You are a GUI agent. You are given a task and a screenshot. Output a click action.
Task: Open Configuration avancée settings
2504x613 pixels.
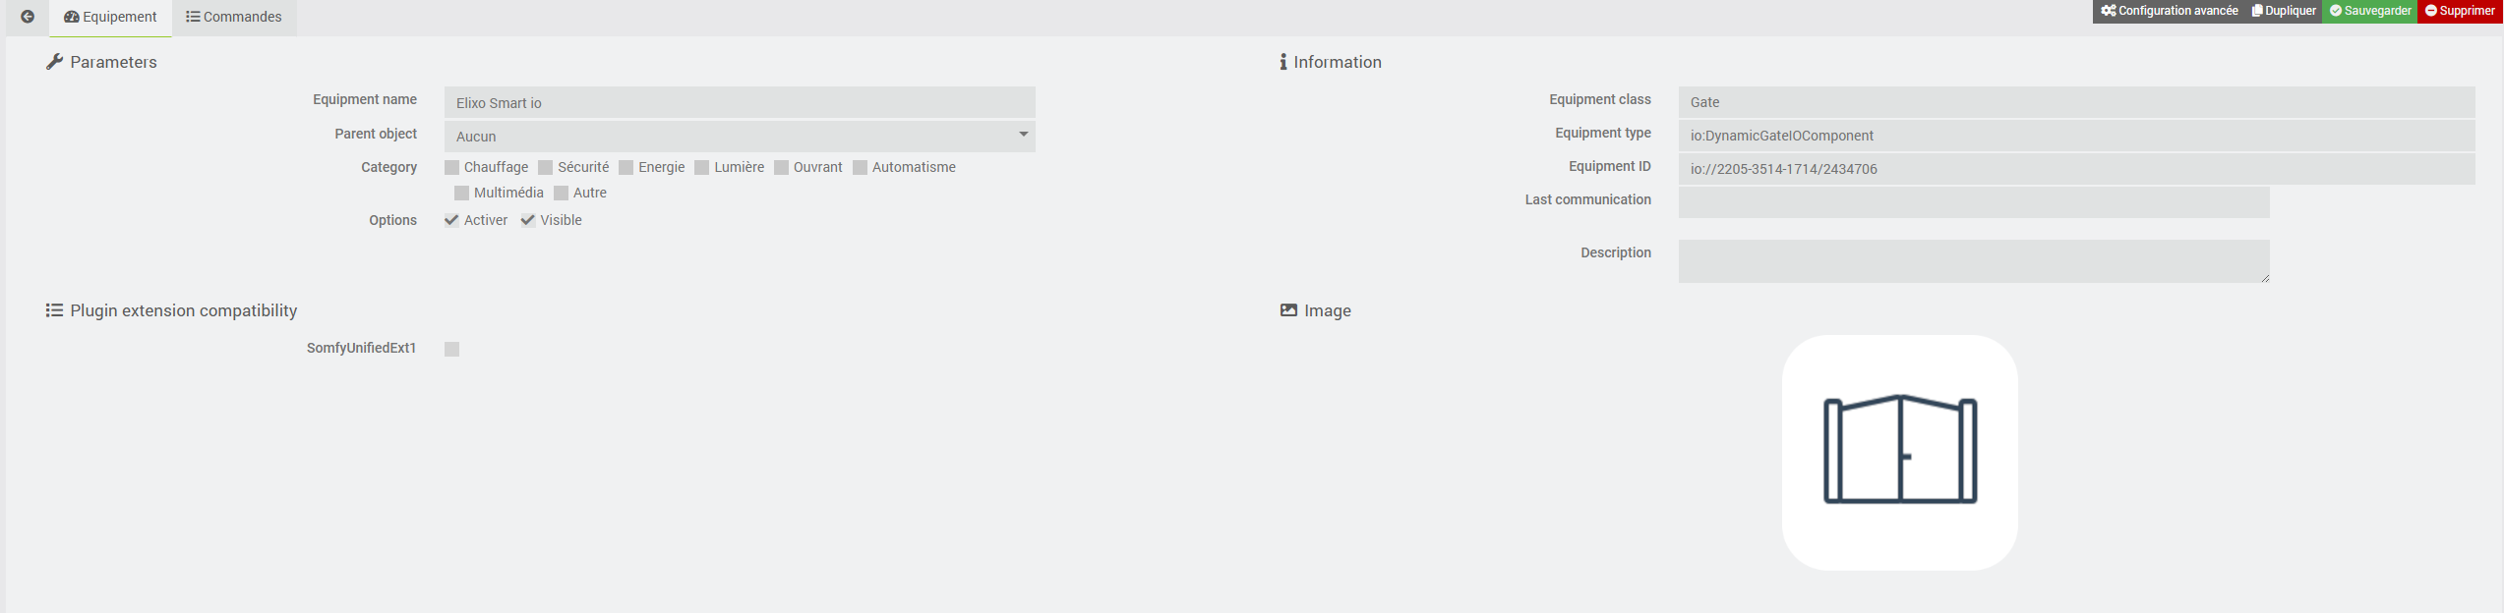point(2170,11)
